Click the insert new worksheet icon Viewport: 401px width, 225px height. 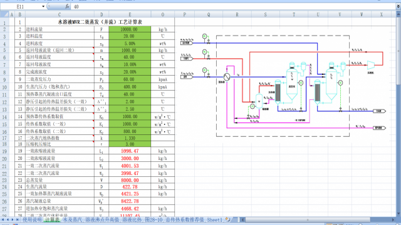[x=227, y=219]
